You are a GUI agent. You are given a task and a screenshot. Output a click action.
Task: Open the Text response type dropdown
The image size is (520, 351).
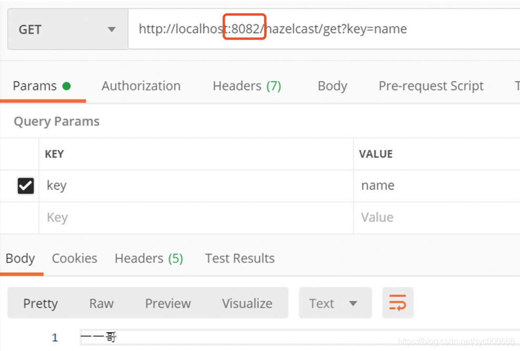coord(335,303)
